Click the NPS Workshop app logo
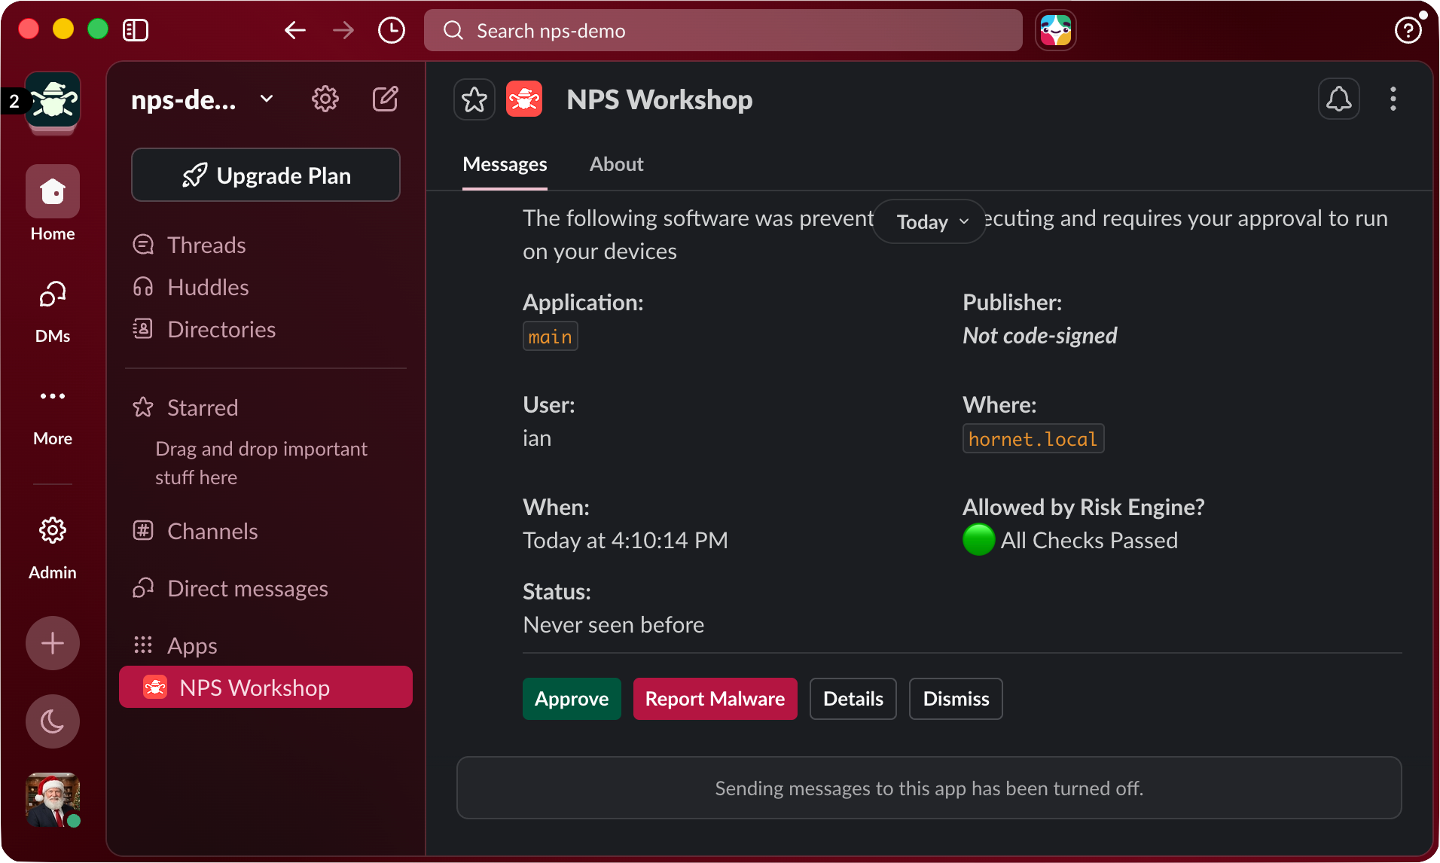 524,99
